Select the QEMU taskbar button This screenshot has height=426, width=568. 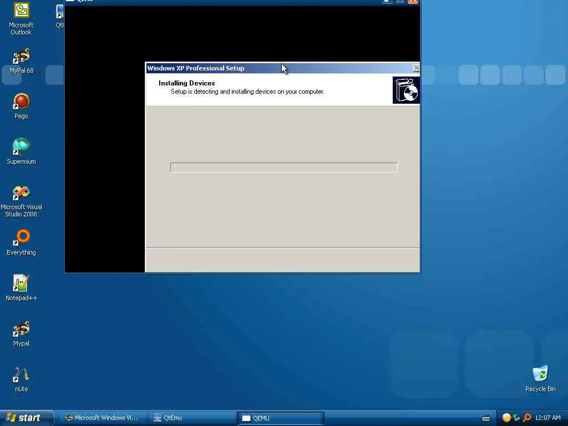[x=281, y=418]
